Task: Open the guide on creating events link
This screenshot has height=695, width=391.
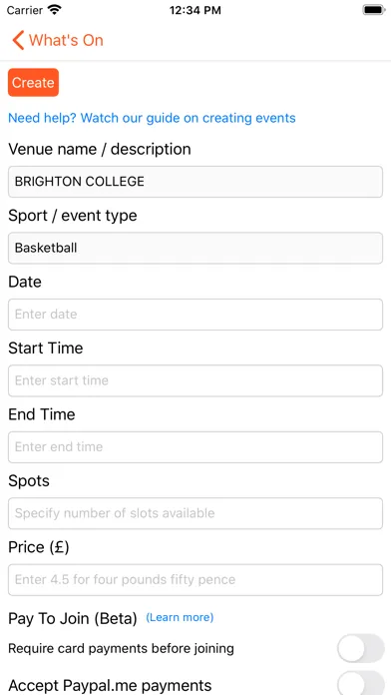Action: click(x=152, y=118)
